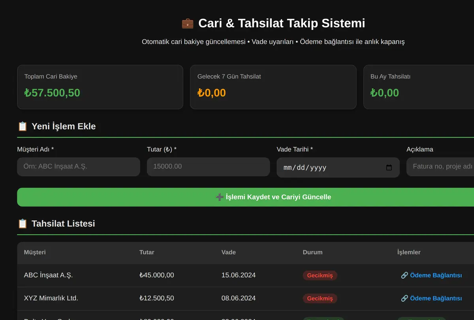Click the ₺0,00 value under Gelecek 7 Gün Tahsilat
Viewport: 474px width, 320px height.
click(212, 93)
